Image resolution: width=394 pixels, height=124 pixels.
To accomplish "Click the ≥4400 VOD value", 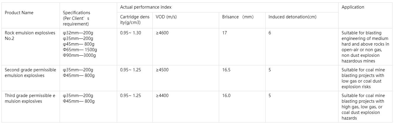I will click(x=162, y=96).
